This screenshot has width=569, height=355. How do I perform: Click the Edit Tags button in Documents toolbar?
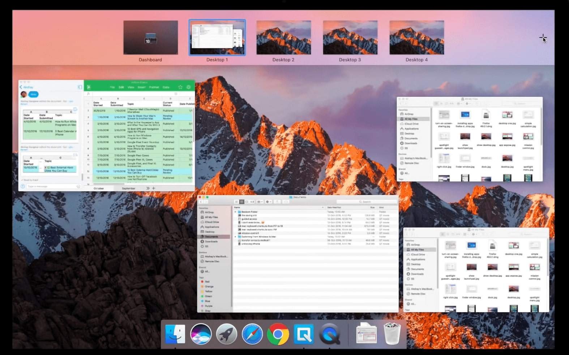[286, 202]
